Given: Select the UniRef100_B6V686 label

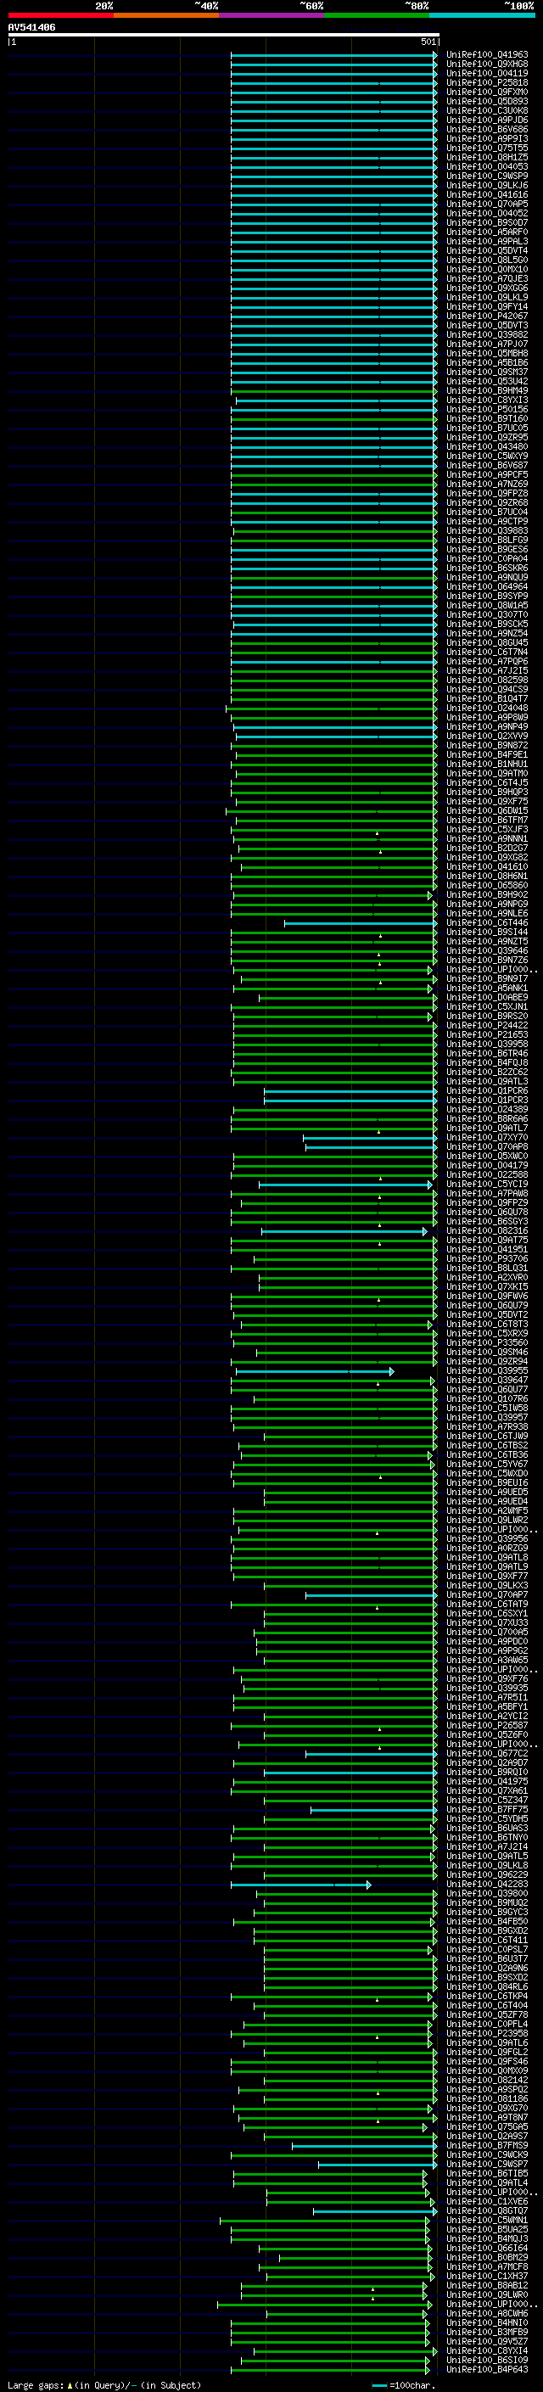Looking at the screenshot, I should coord(486,129).
